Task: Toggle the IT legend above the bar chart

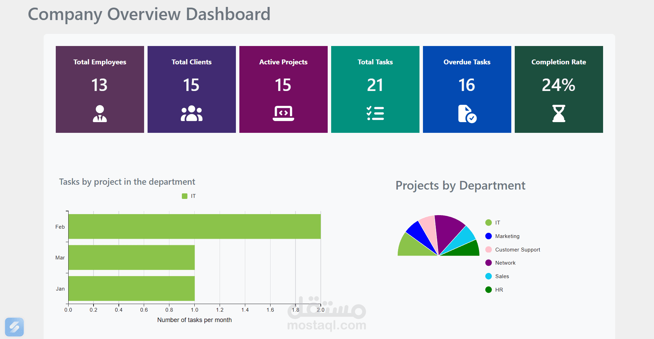Action: point(188,196)
